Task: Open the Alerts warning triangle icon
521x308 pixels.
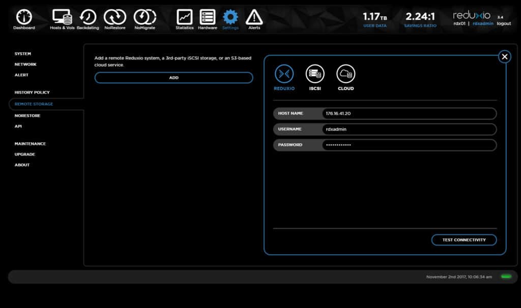Action: (254, 17)
